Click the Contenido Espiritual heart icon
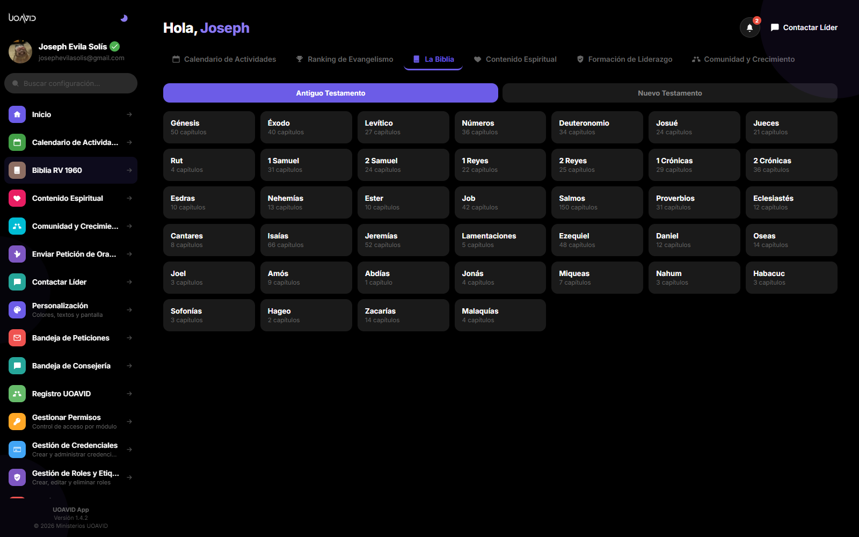This screenshot has width=859, height=537. click(x=17, y=198)
